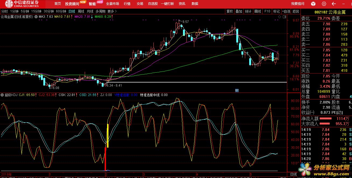
Task: Click the 9.57 high price label on chart
Action: pos(185,22)
